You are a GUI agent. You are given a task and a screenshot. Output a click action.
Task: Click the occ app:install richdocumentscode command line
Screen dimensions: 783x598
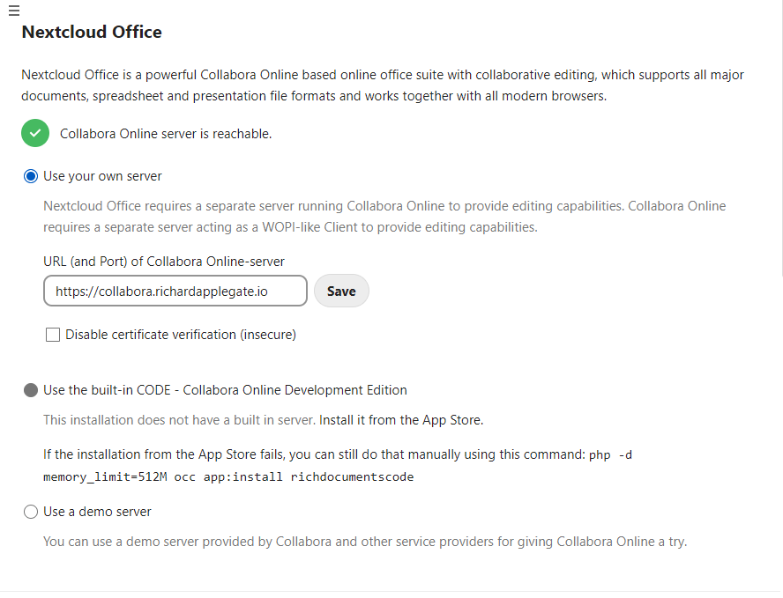(x=227, y=477)
